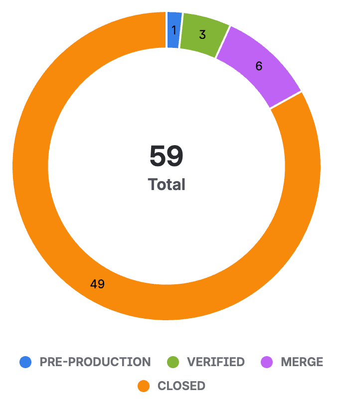Select the CLOSED legend label text
Viewport: 348px width, 417px height.
pos(181,386)
